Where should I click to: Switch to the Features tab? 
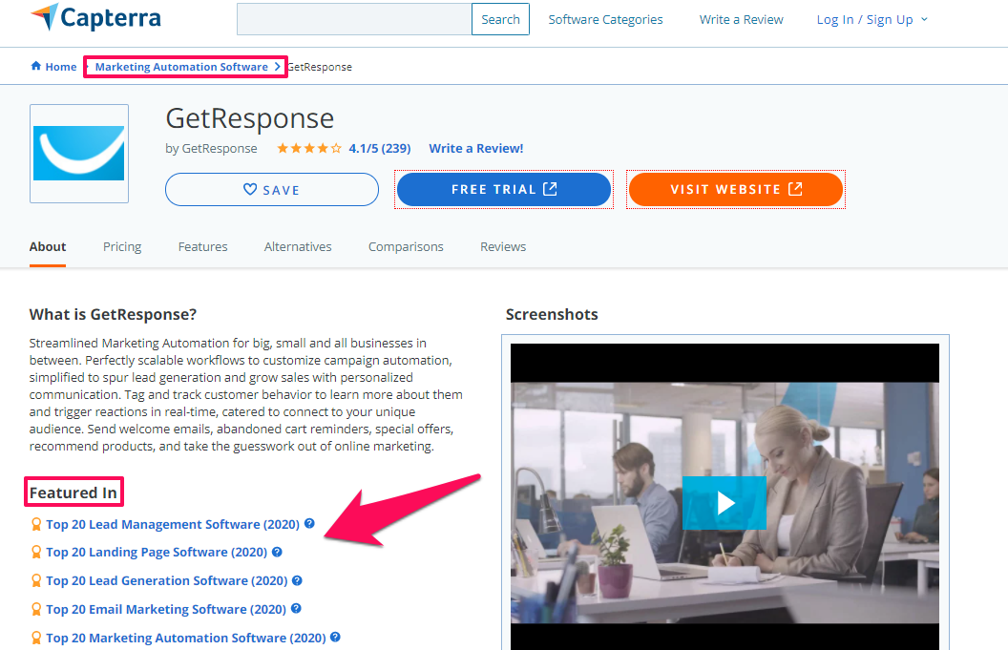pyautogui.click(x=202, y=246)
